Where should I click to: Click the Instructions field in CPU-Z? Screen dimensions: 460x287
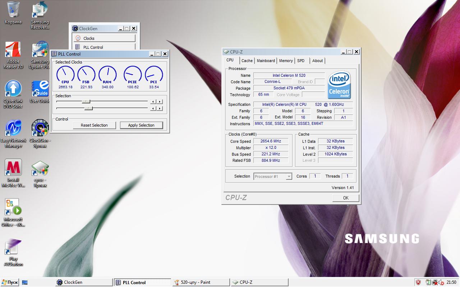pyautogui.click(x=303, y=123)
